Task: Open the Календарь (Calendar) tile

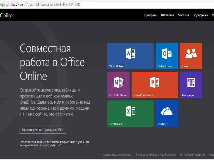Action: click(x=191, y=85)
